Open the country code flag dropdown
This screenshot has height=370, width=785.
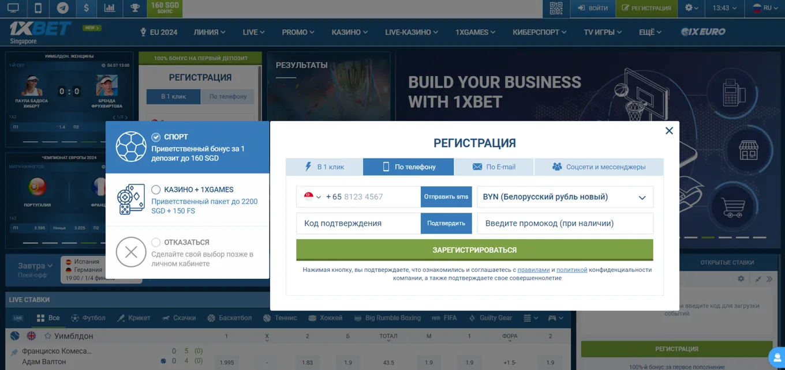[312, 197]
